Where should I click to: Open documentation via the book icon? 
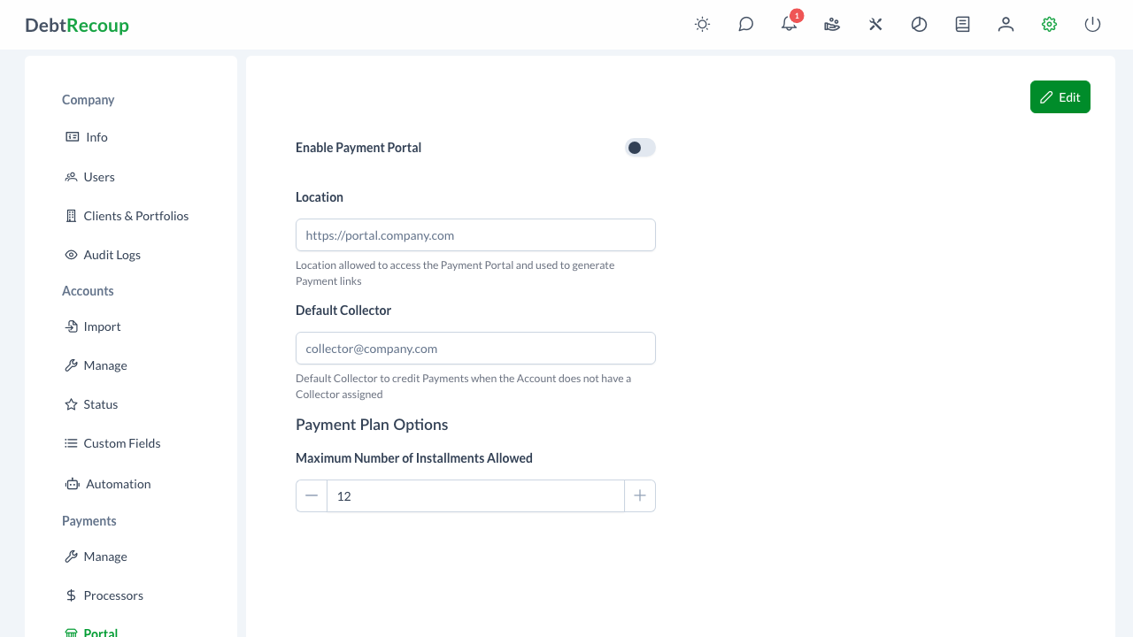coord(962,24)
